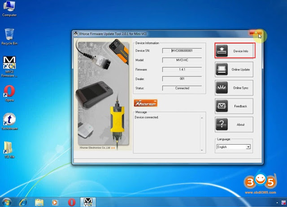Click the Message box scroll up arrow
Viewport: 287px width, 207px height.
[202, 118]
